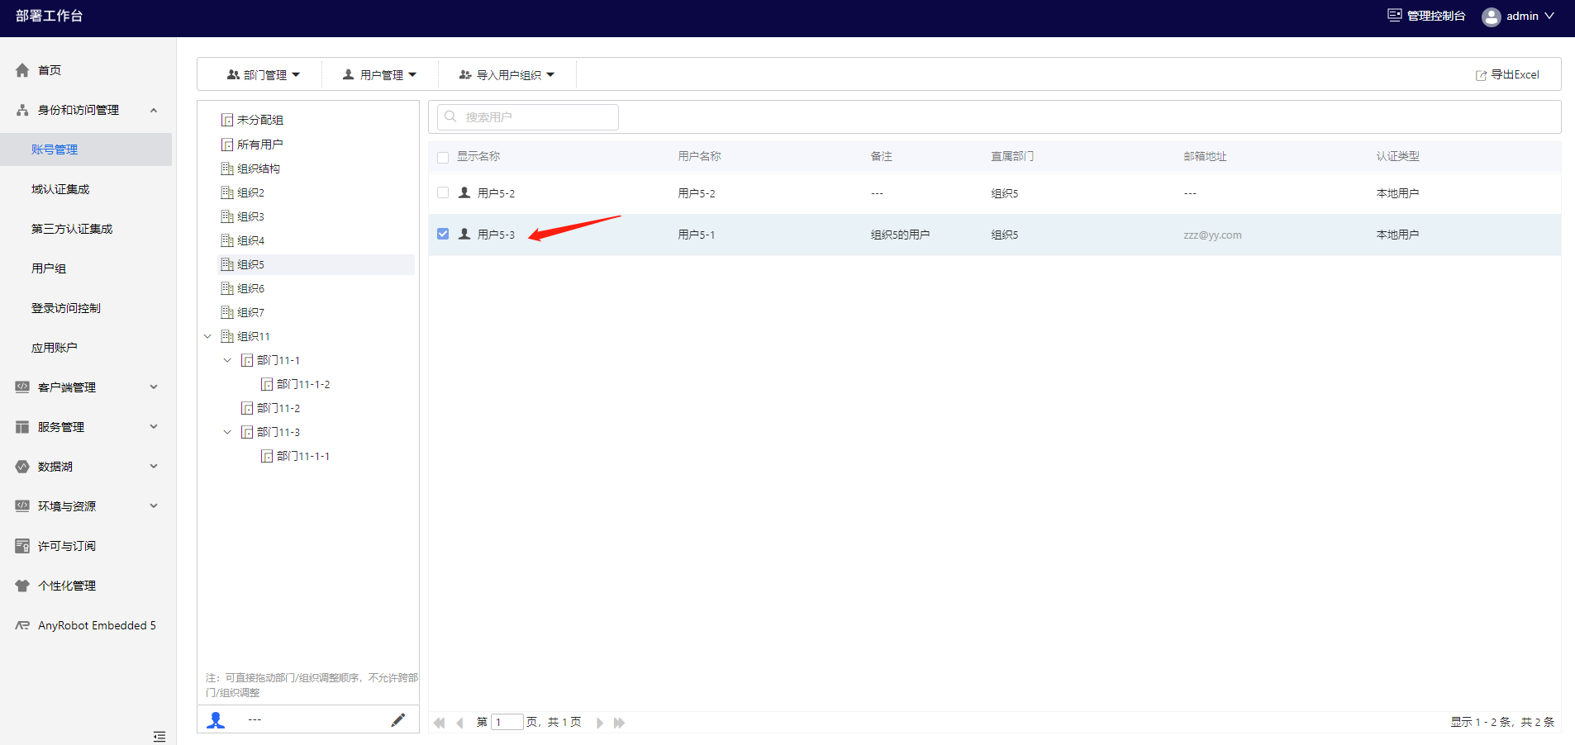Open 管理控制台 link text
This screenshot has width=1575, height=745.
(x=1436, y=16)
